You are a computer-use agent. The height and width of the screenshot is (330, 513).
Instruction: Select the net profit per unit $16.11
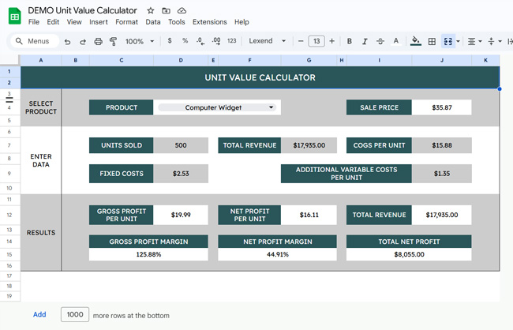pyautogui.click(x=309, y=215)
